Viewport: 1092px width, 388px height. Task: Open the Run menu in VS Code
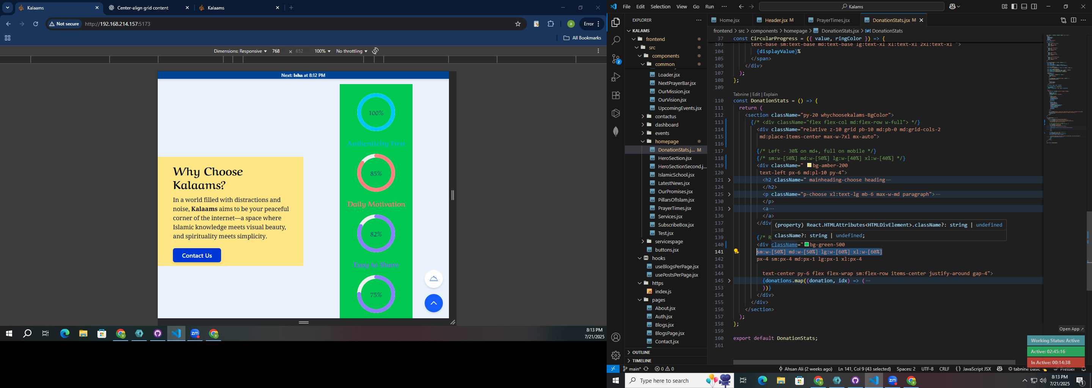point(710,6)
